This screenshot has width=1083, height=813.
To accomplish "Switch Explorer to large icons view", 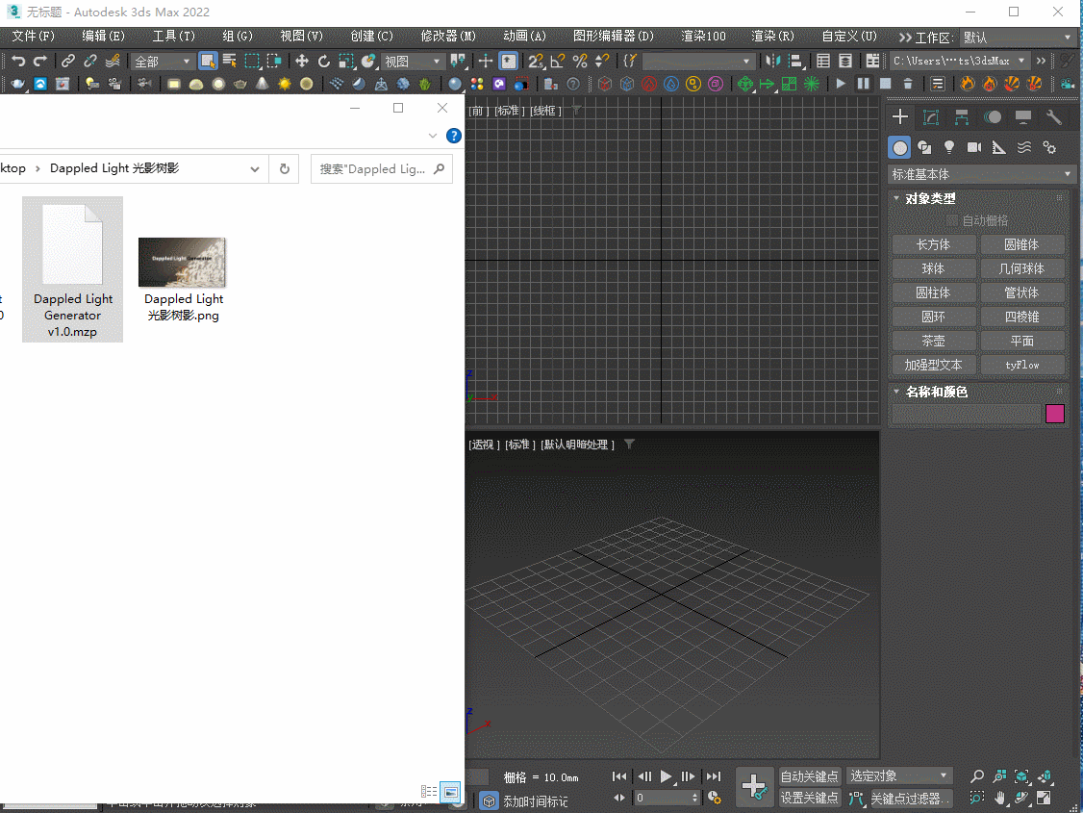I will [450, 792].
